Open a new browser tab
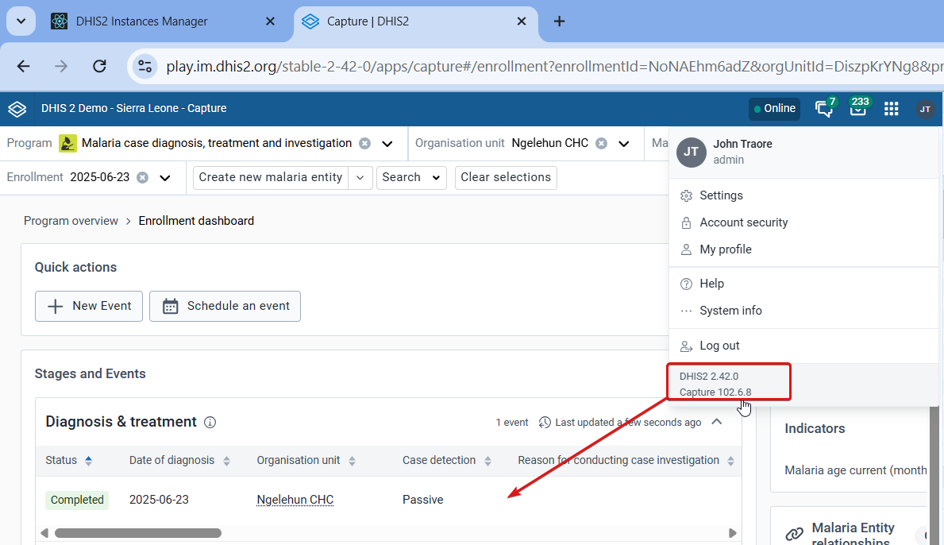 pos(559,21)
